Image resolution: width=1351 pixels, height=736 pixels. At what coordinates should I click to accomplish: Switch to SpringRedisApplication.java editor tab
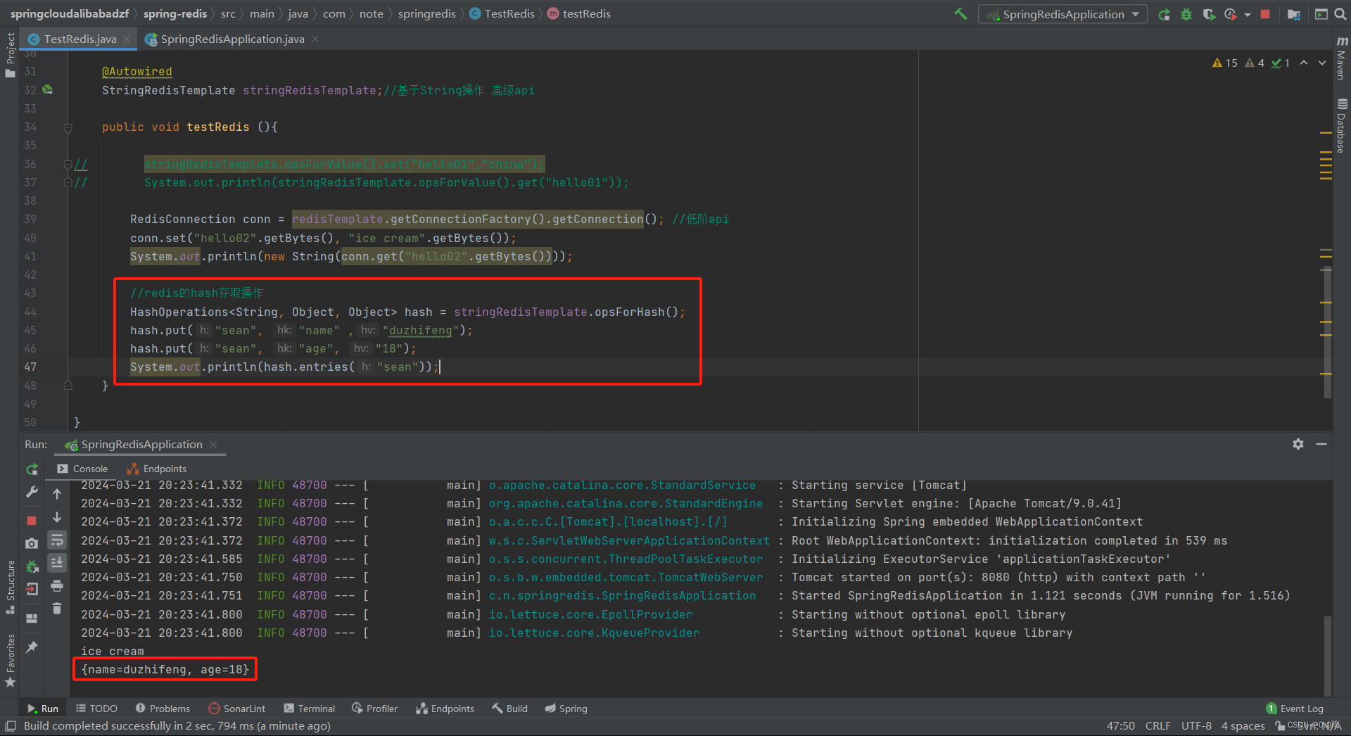[x=232, y=39]
